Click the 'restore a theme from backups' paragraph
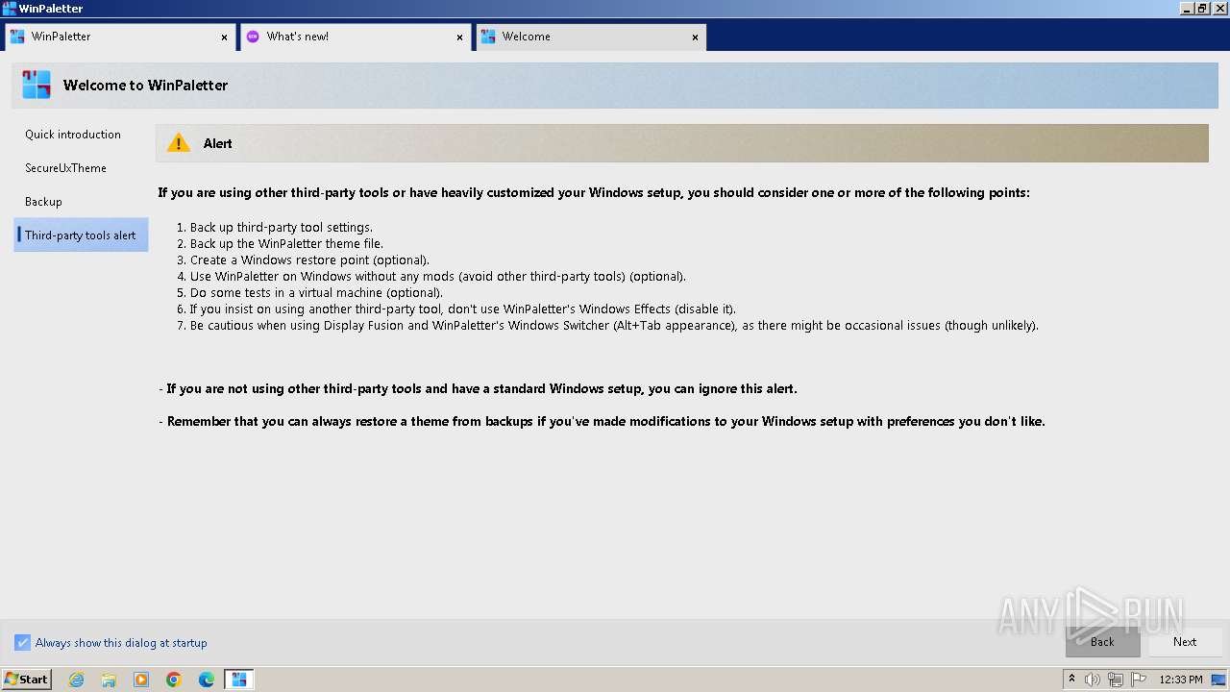 point(602,422)
